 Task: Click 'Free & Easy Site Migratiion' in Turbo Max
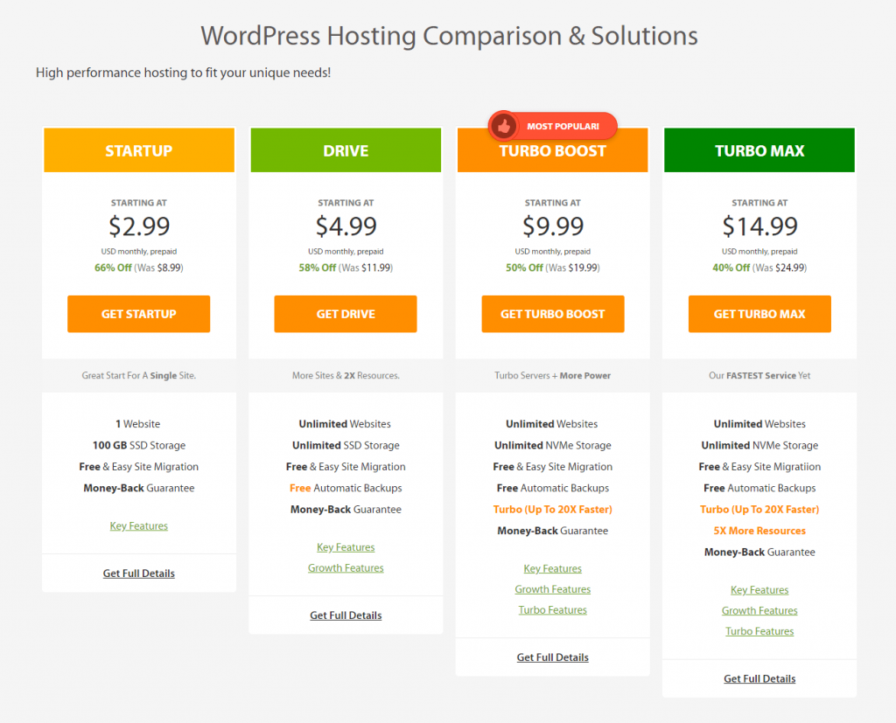pyautogui.click(x=759, y=467)
